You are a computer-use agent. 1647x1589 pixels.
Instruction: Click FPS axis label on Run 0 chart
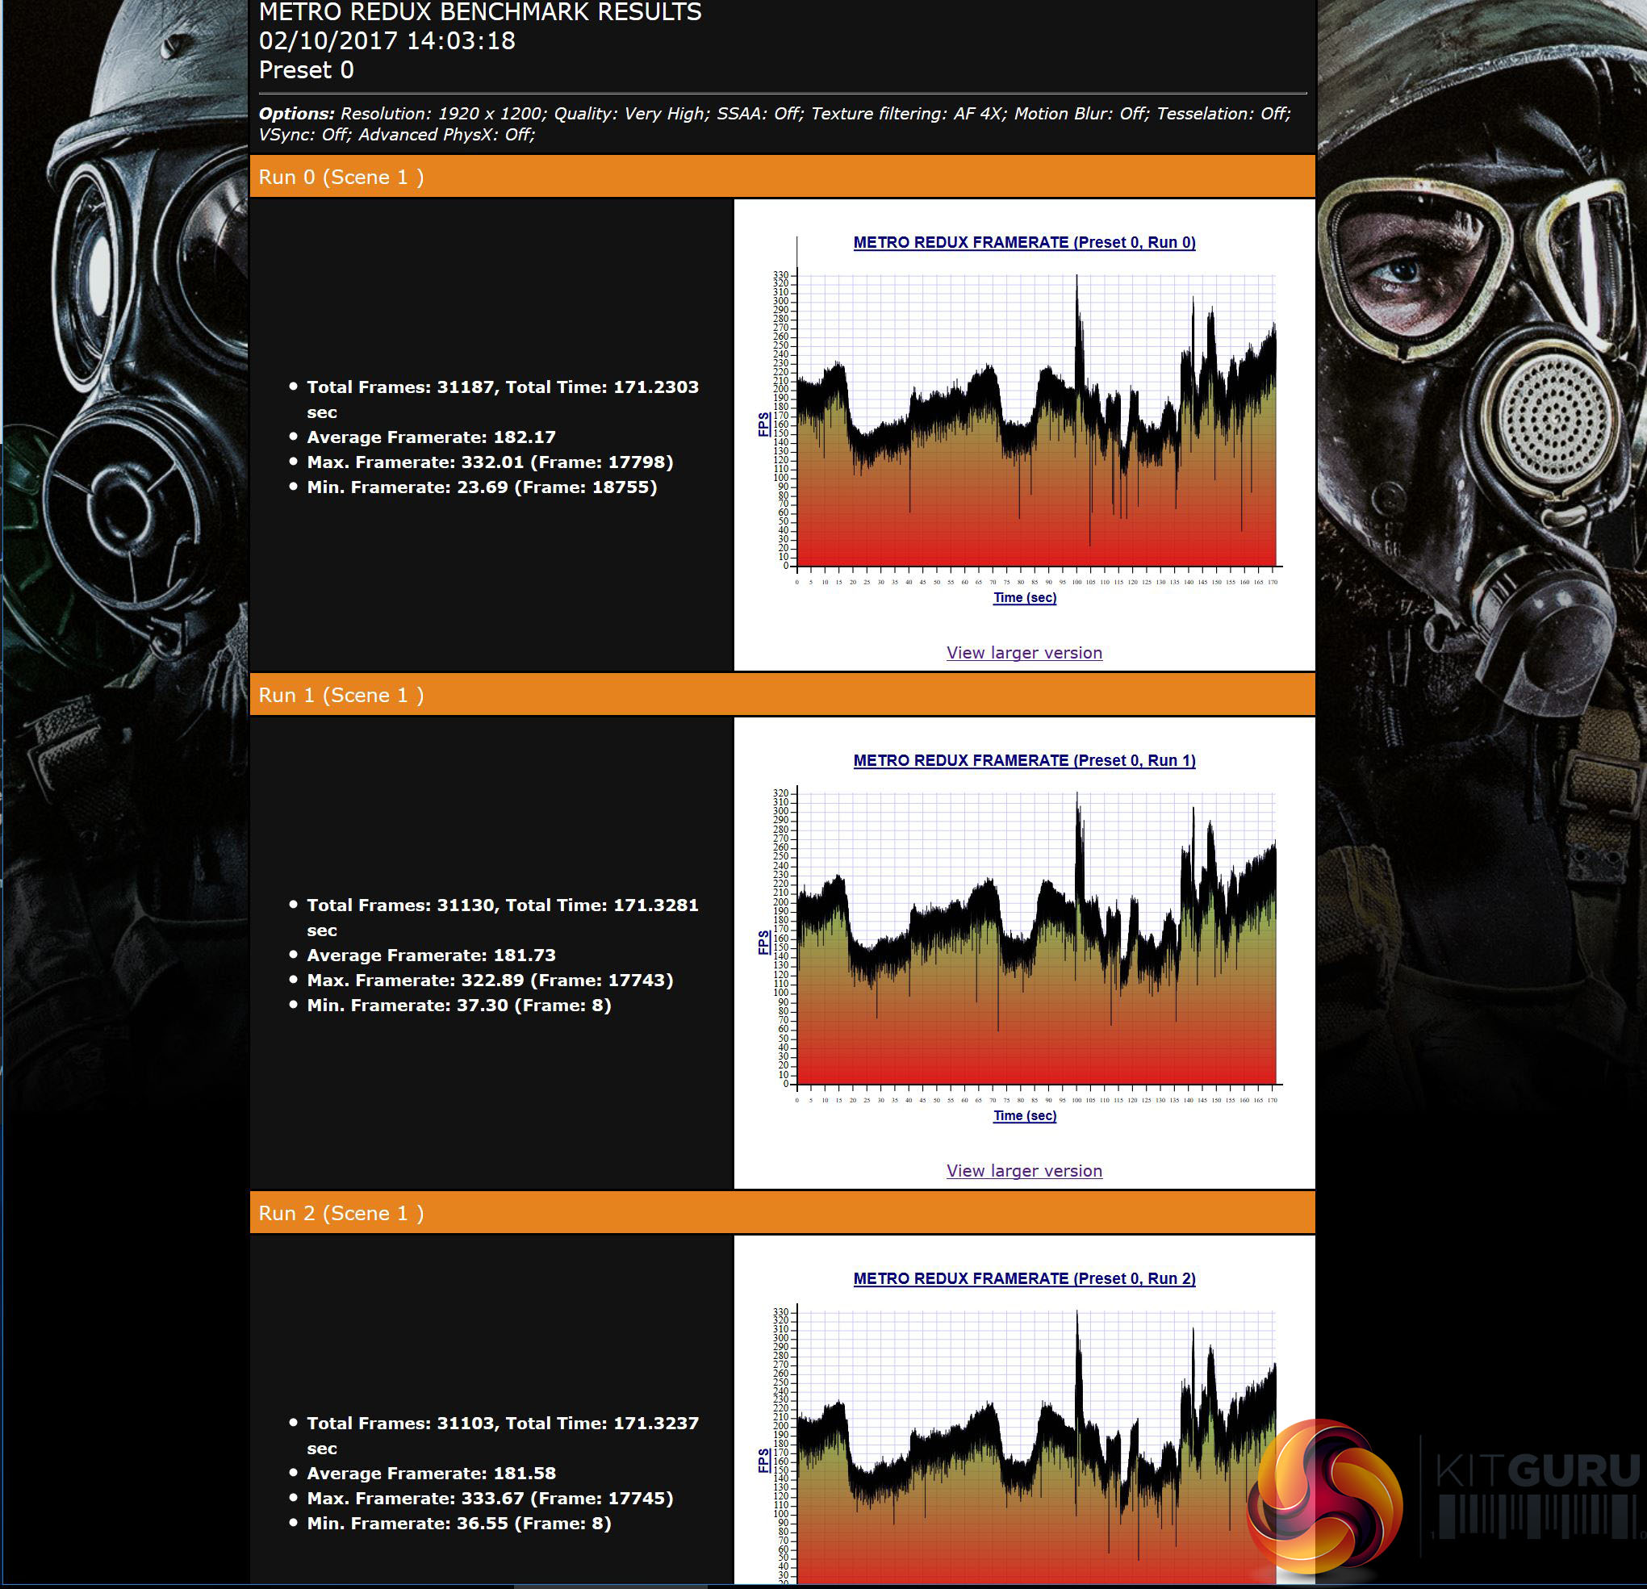(763, 424)
